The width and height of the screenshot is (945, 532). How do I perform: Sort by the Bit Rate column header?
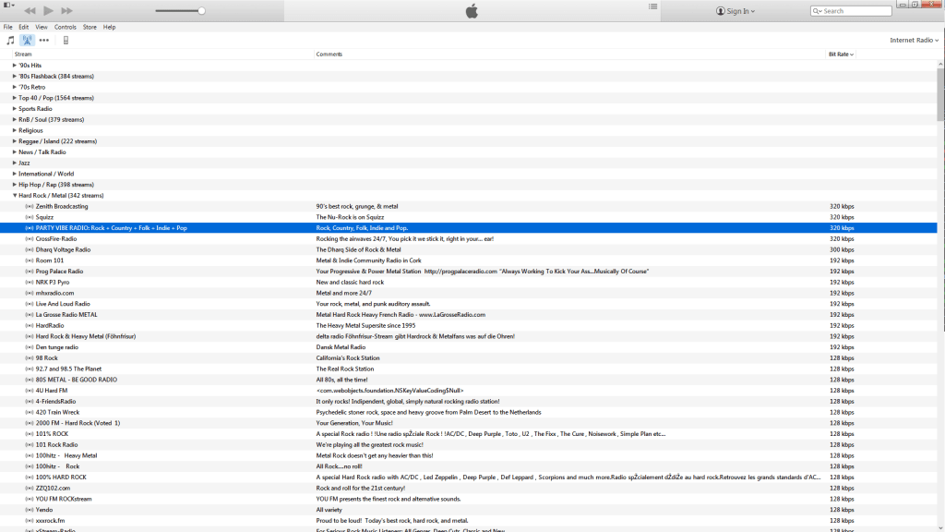(x=841, y=54)
